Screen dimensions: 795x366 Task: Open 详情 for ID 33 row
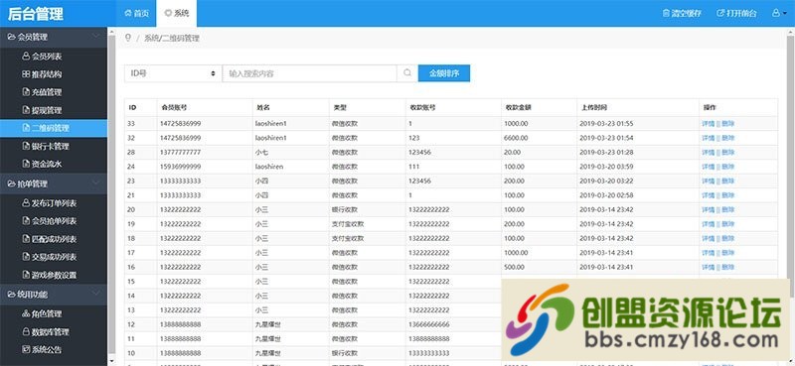click(x=708, y=124)
